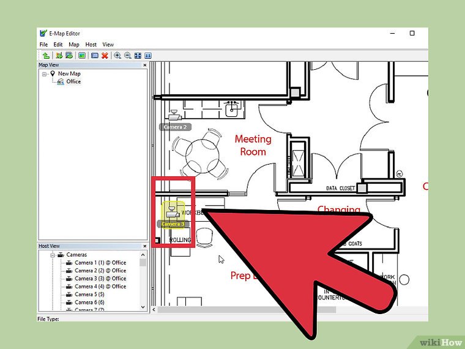Click the green up arrow toolbar icon
Image resolution: width=465 pixels, height=349 pixels.
click(x=46, y=55)
